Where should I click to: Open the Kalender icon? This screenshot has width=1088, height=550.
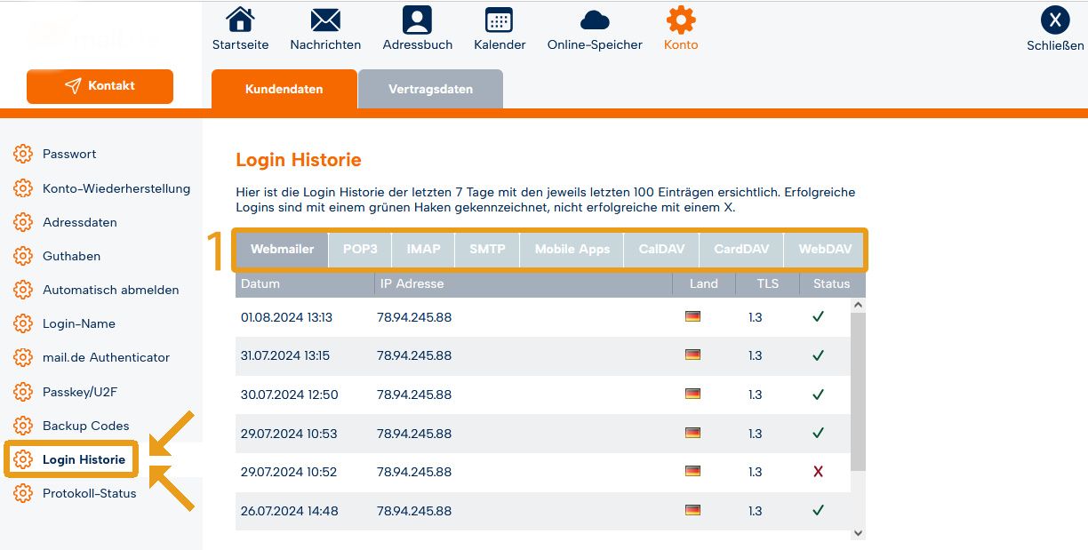500,20
